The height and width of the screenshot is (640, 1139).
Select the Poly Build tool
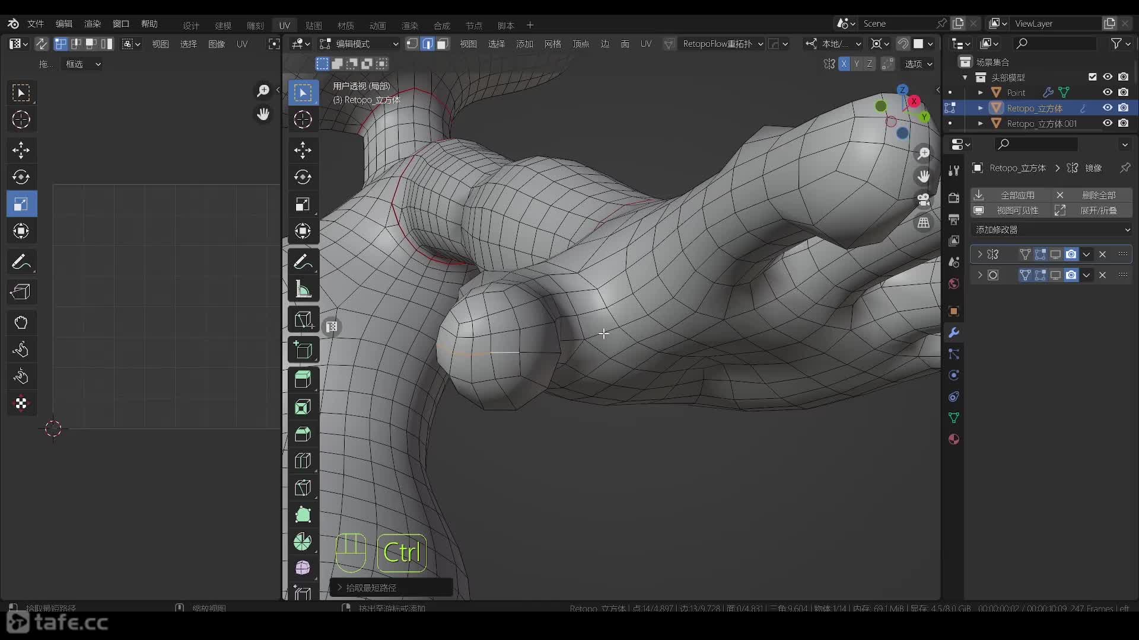tap(303, 514)
